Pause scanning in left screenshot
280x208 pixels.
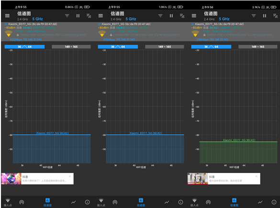coord(78,16)
